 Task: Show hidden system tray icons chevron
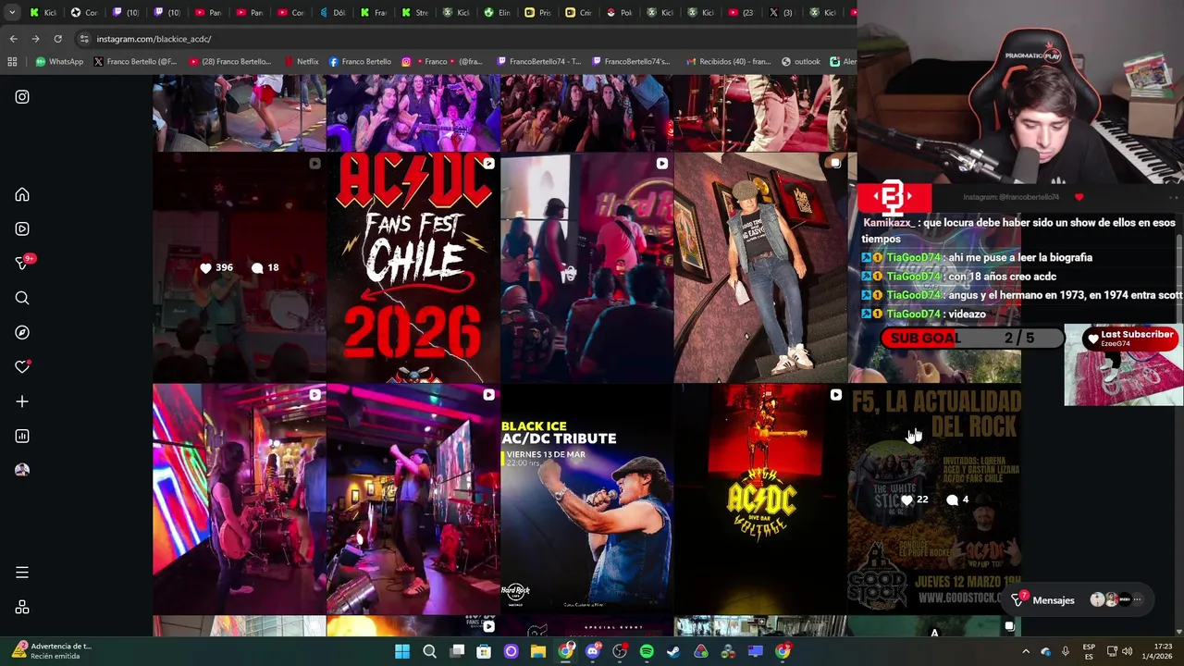[x=1026, y=651]
